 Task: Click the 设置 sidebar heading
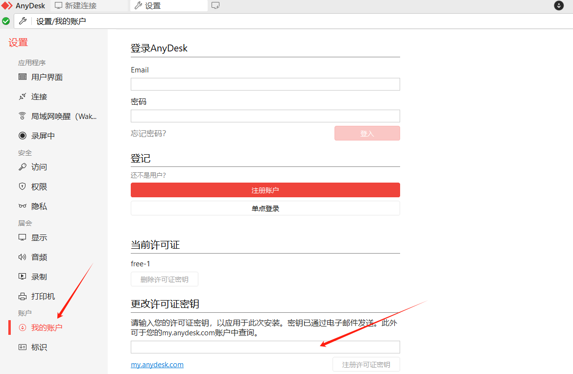18,43
